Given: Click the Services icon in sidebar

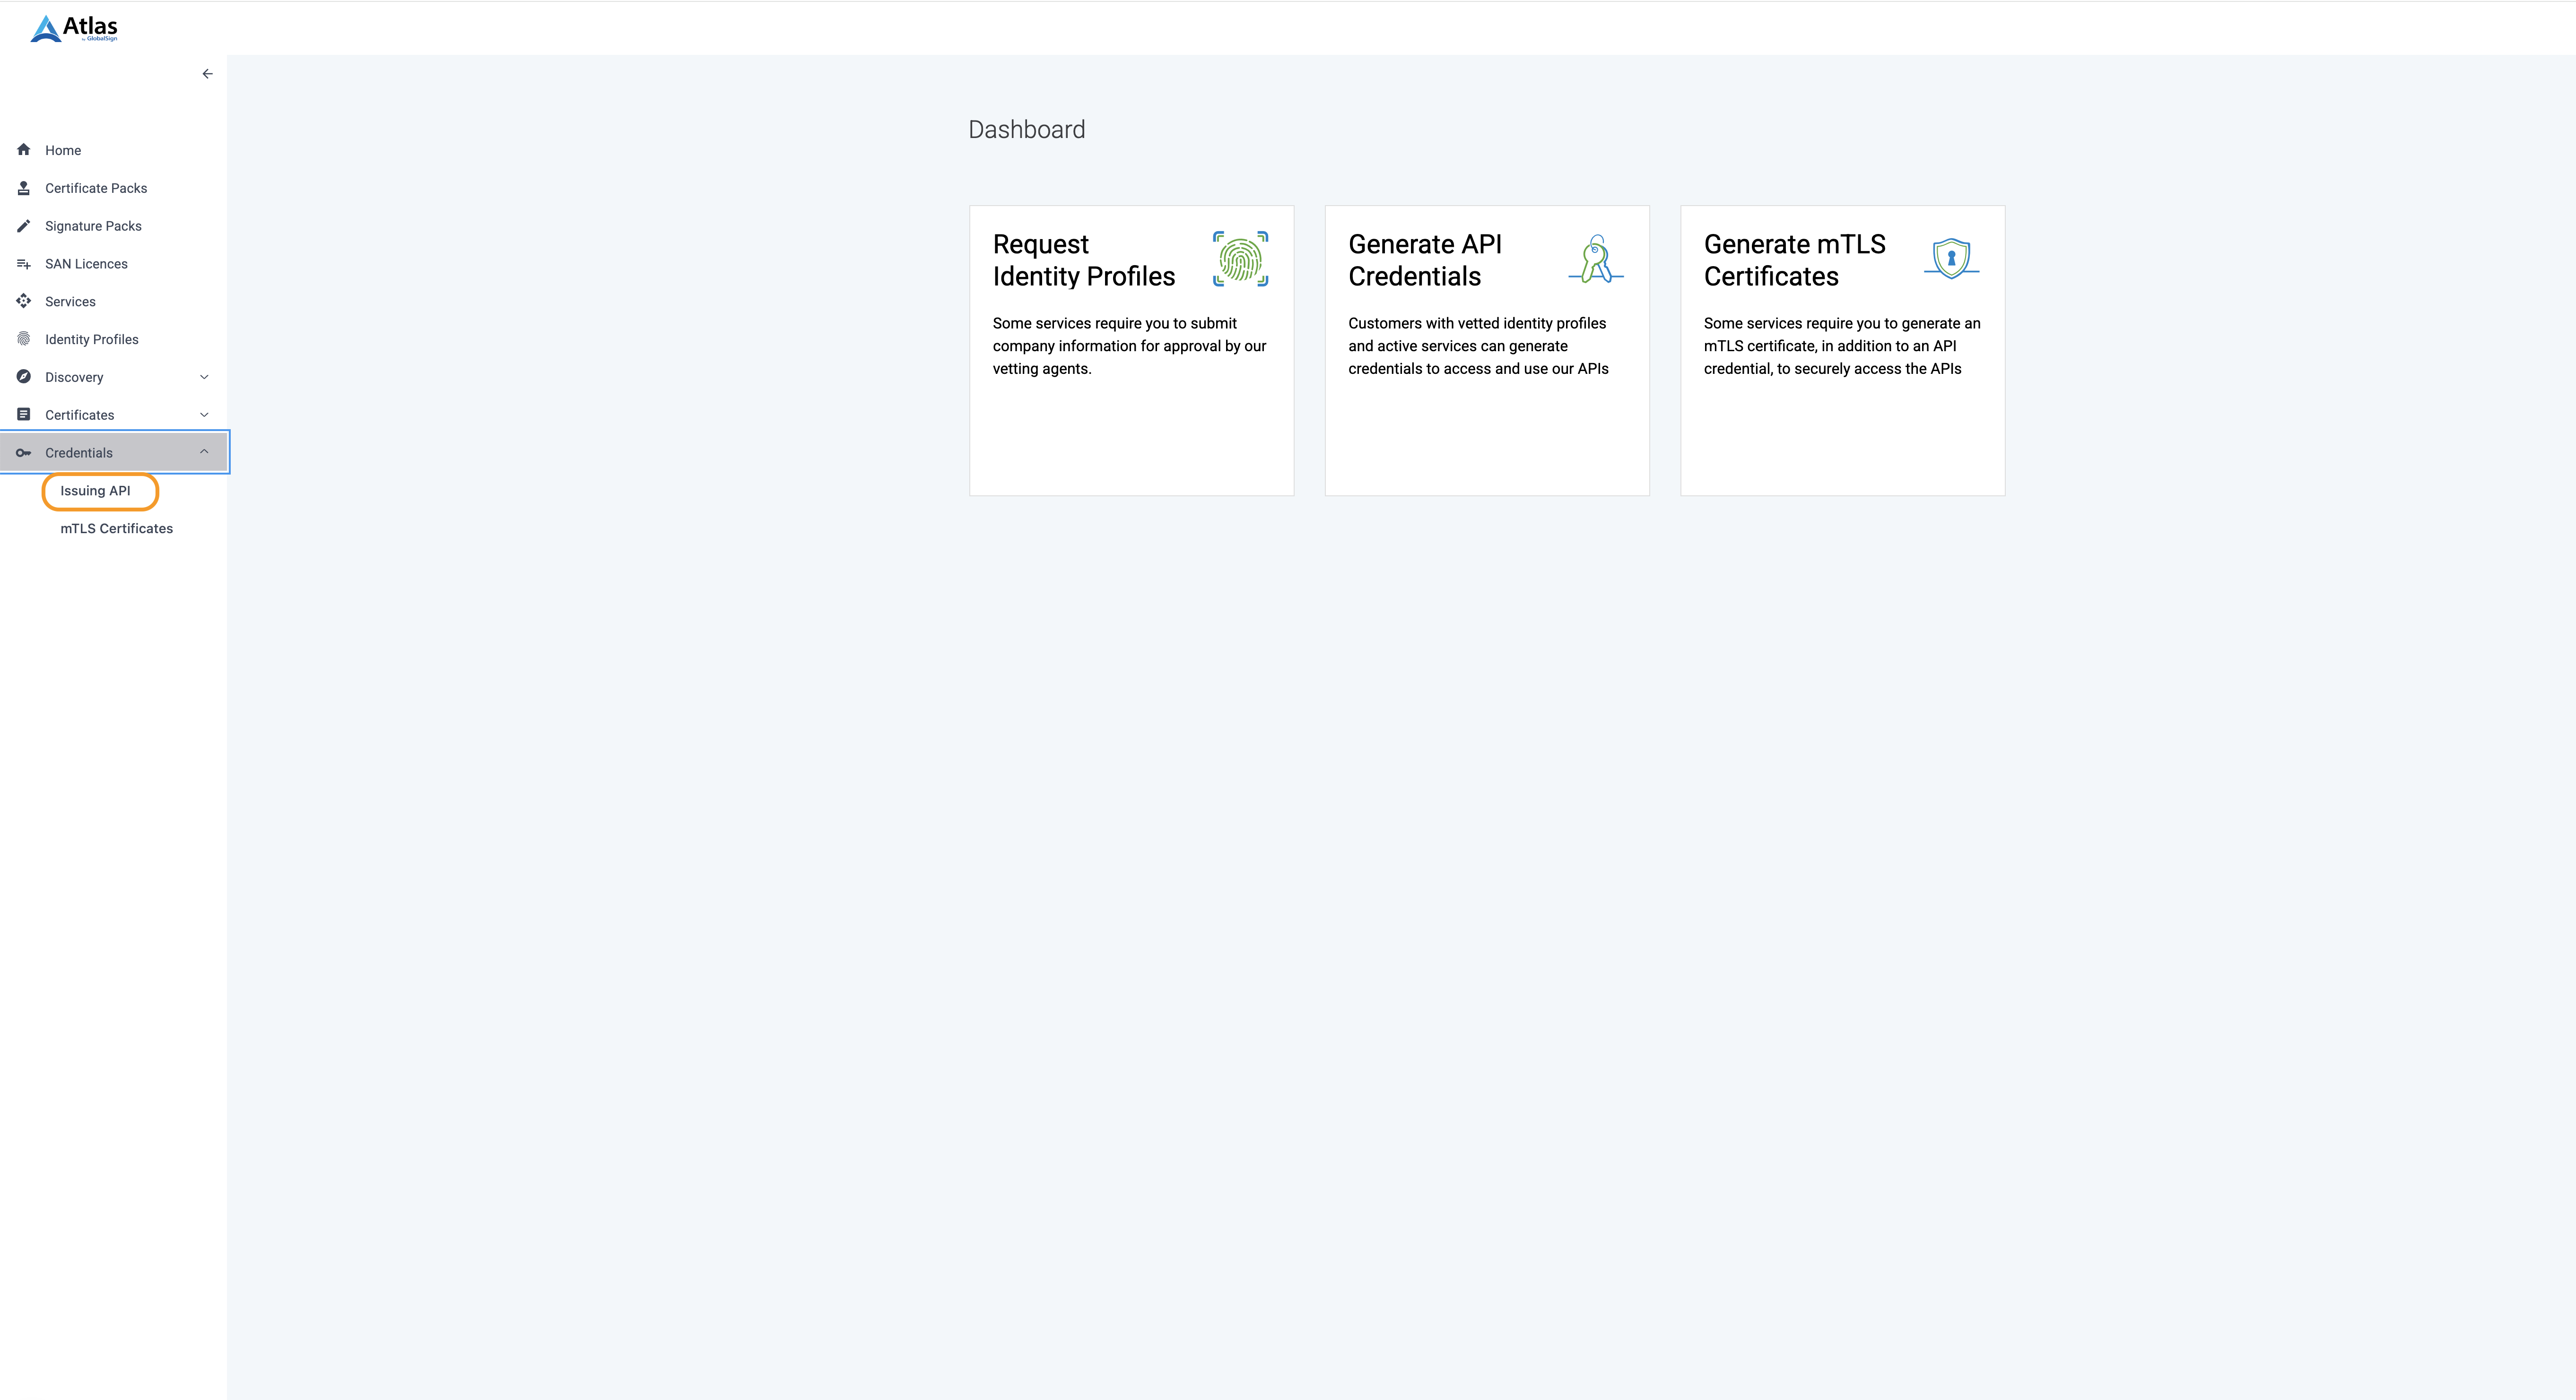Looking at the screenshot, I should tap(23, 301).
